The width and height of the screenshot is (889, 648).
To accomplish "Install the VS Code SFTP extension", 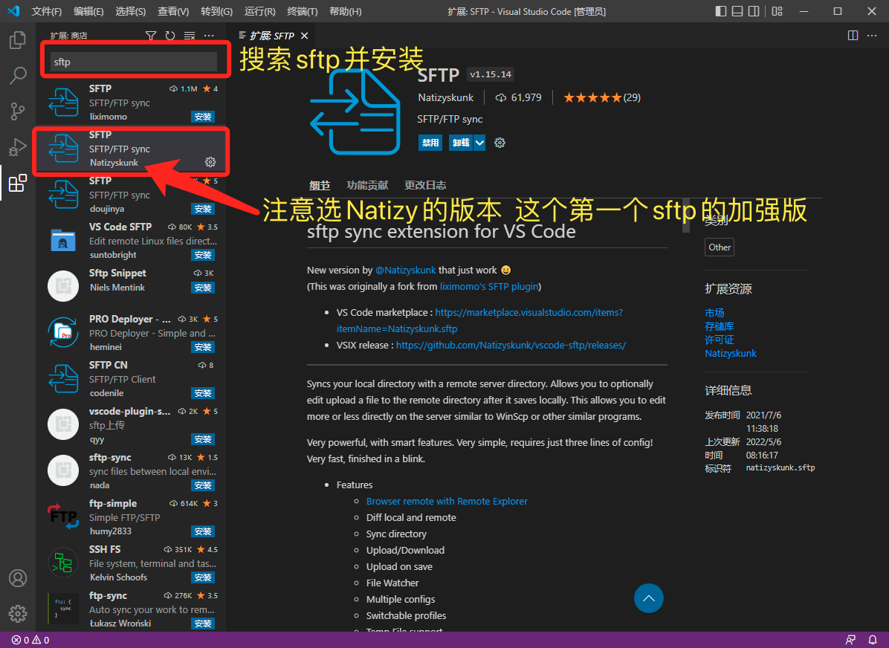I will tap(203, 255).
